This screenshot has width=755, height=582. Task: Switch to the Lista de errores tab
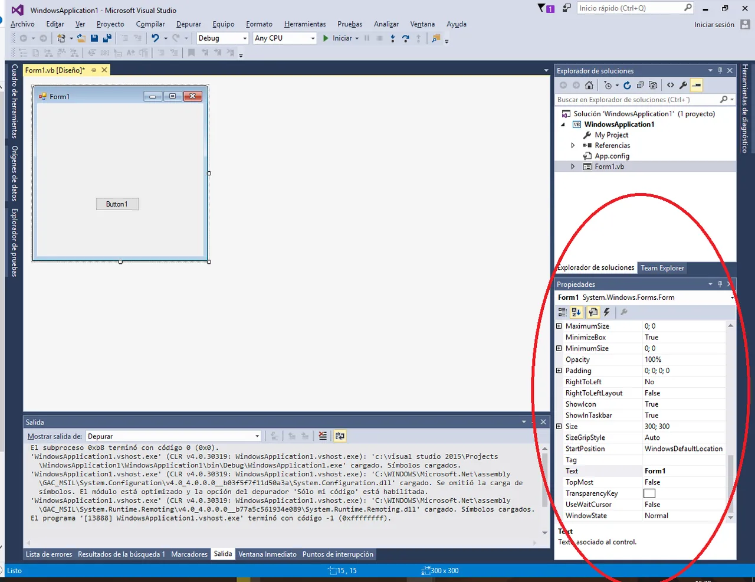click(49, 554)
